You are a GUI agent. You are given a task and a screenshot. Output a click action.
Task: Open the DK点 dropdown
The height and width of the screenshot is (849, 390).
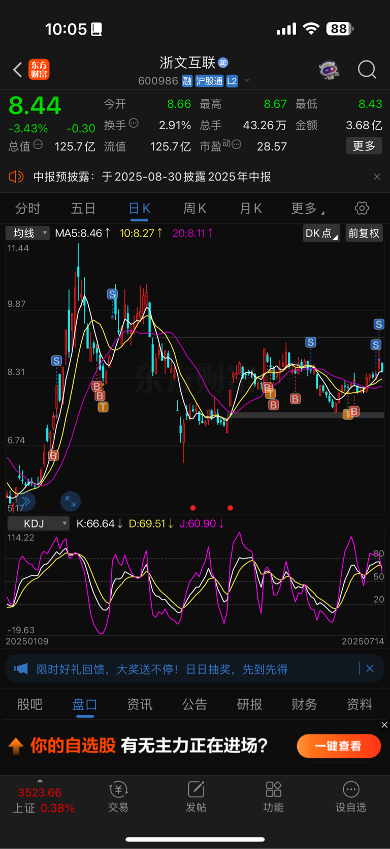[x=321, y=233]
